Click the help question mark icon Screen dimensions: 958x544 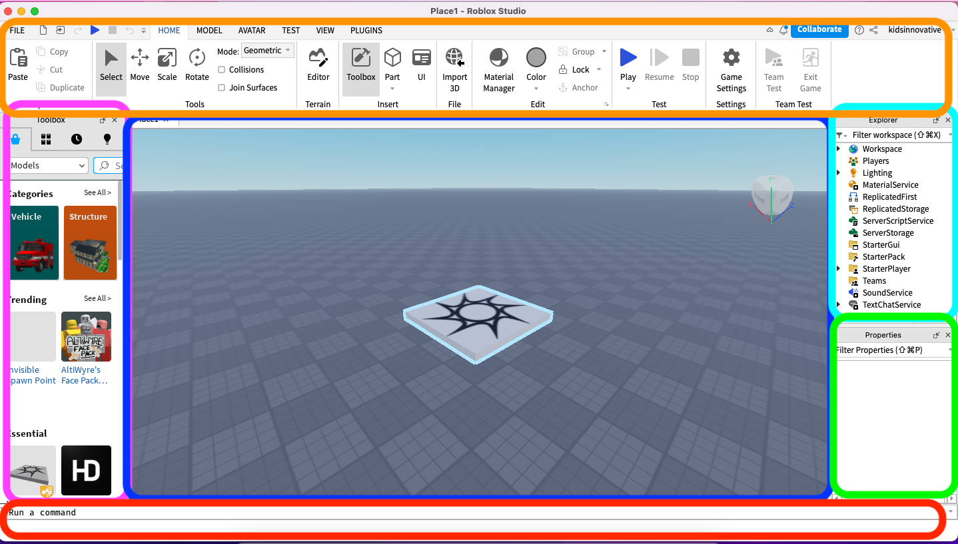coord(859,30)
